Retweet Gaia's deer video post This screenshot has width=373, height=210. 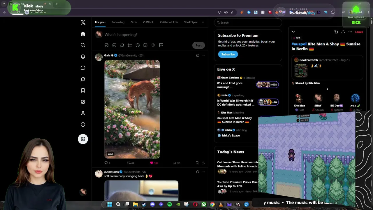(x=131, y=163)
